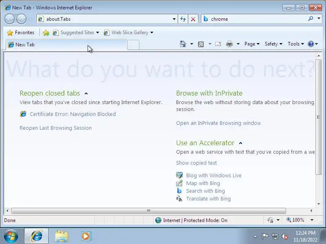Image resolution: width=326 pixels, height=244 pixels.
Task: Open the Tools menu
Action: pos(296,44)
